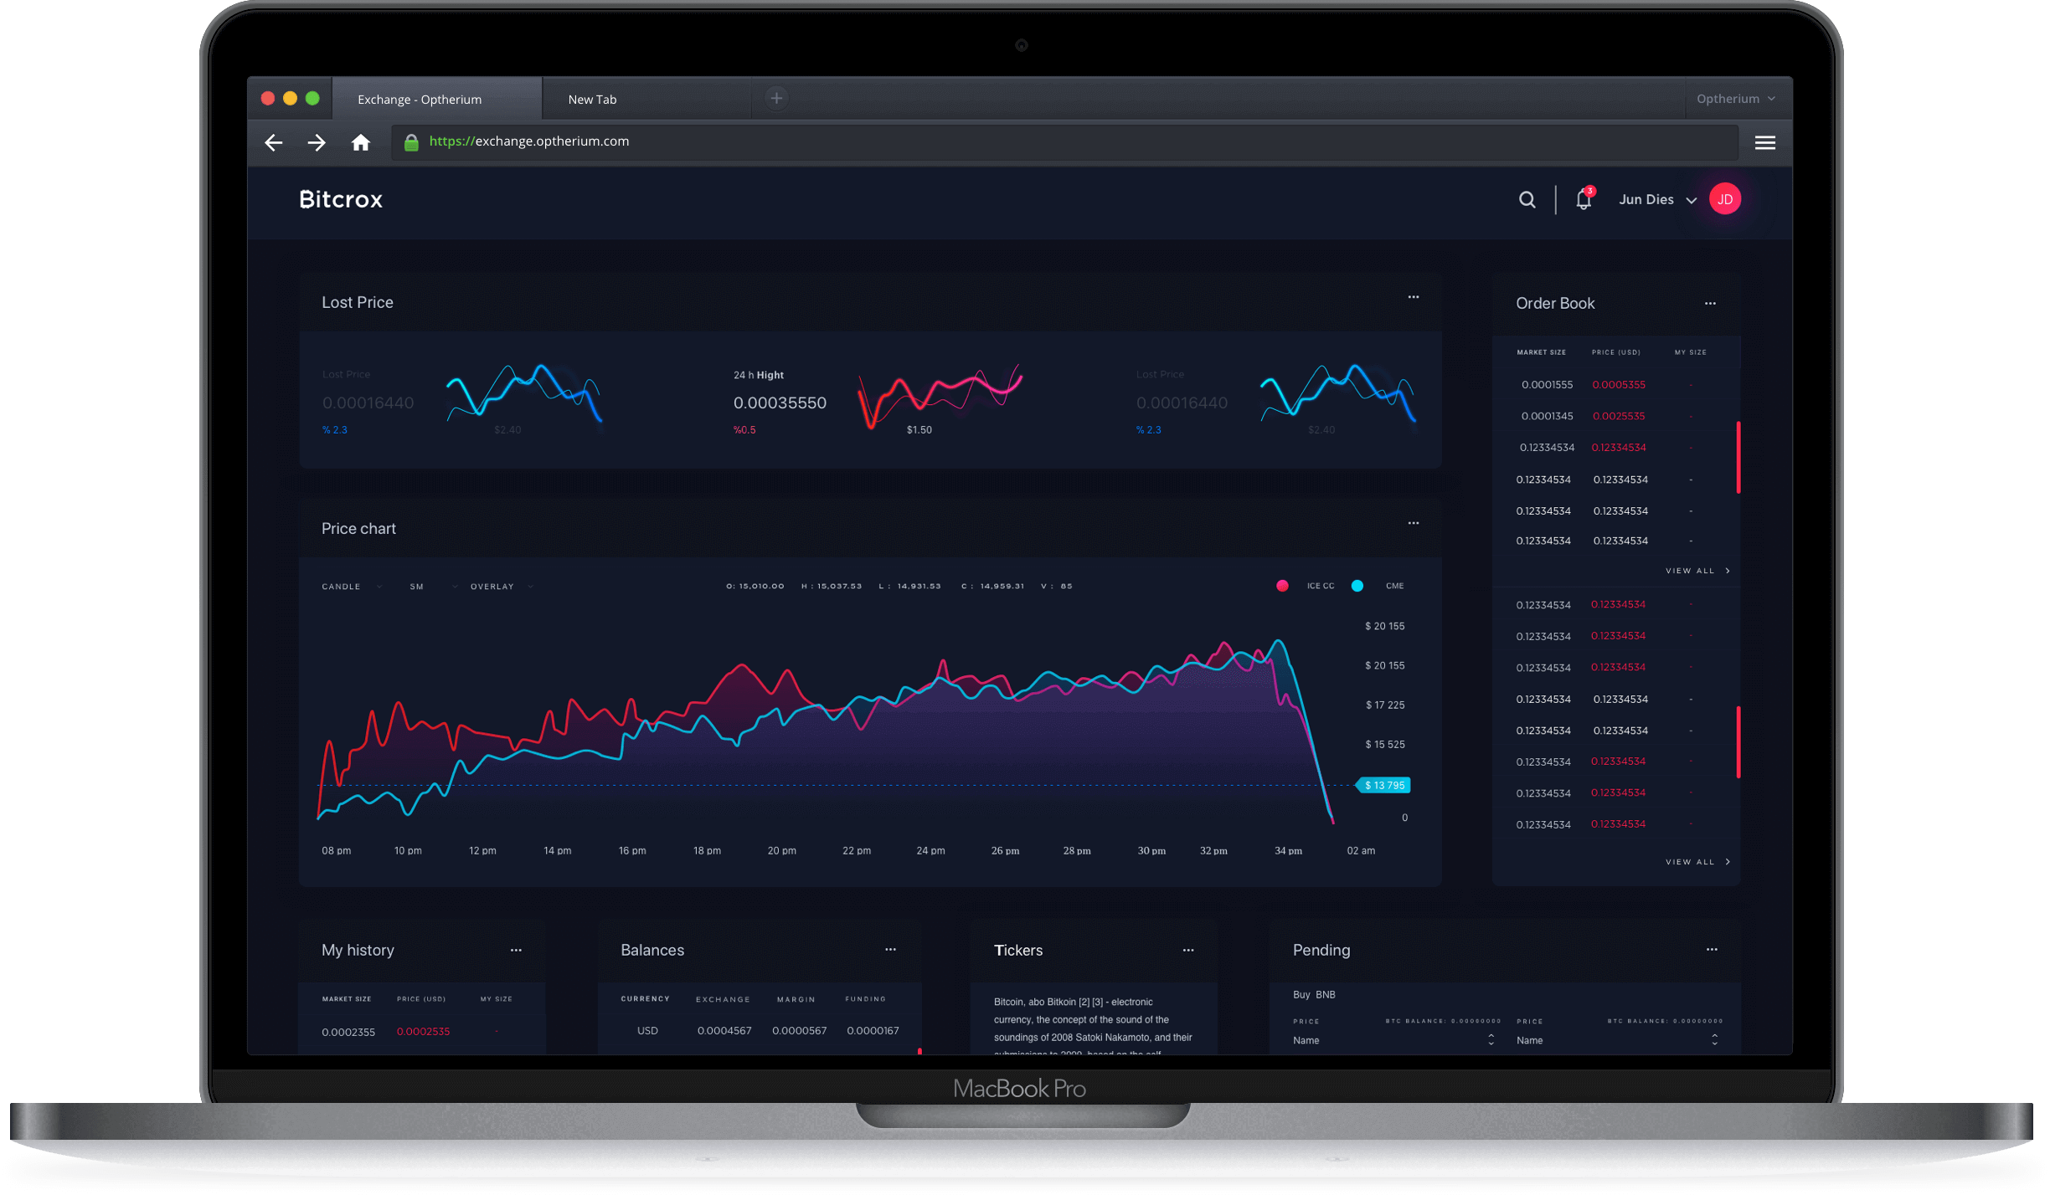The width and height of the screenshot is (2050, 1195).
Task: Open the CANDLE chart type dropdown
Action: [x=352, y=587]
